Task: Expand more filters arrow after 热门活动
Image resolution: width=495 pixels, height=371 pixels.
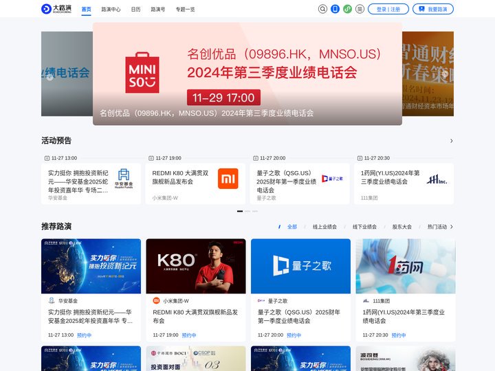Action: tap(452, 227)
